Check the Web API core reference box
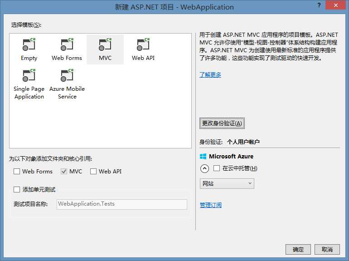This screenshot has height=261, width=349. coord(93,172)
